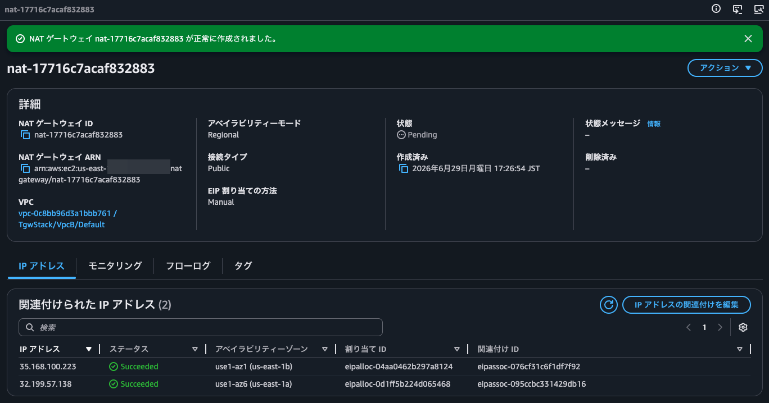Screen dimensions: 769x403
Task: Click Succeeded status for 35.168.100.223
Action: pos(134,367)
